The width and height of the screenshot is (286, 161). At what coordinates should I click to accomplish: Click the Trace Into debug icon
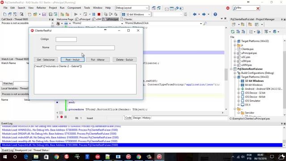(105, 14)
